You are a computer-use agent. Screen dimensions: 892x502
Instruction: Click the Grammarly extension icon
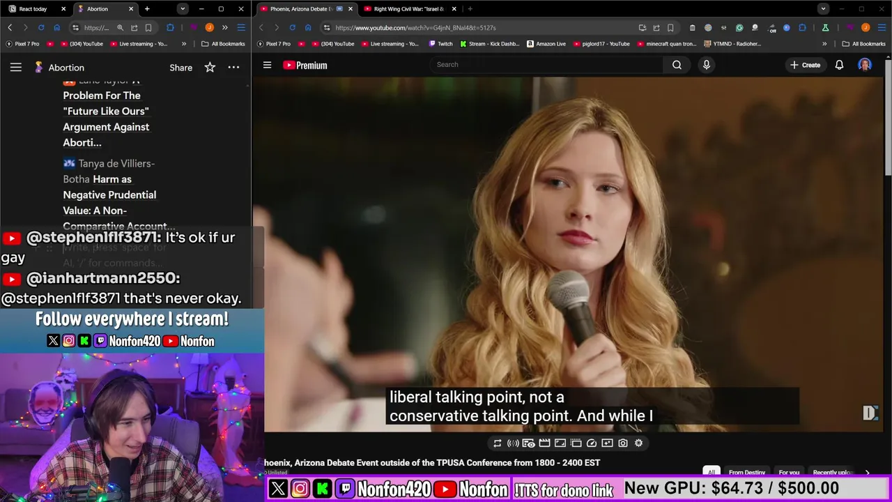pos(739,27)
